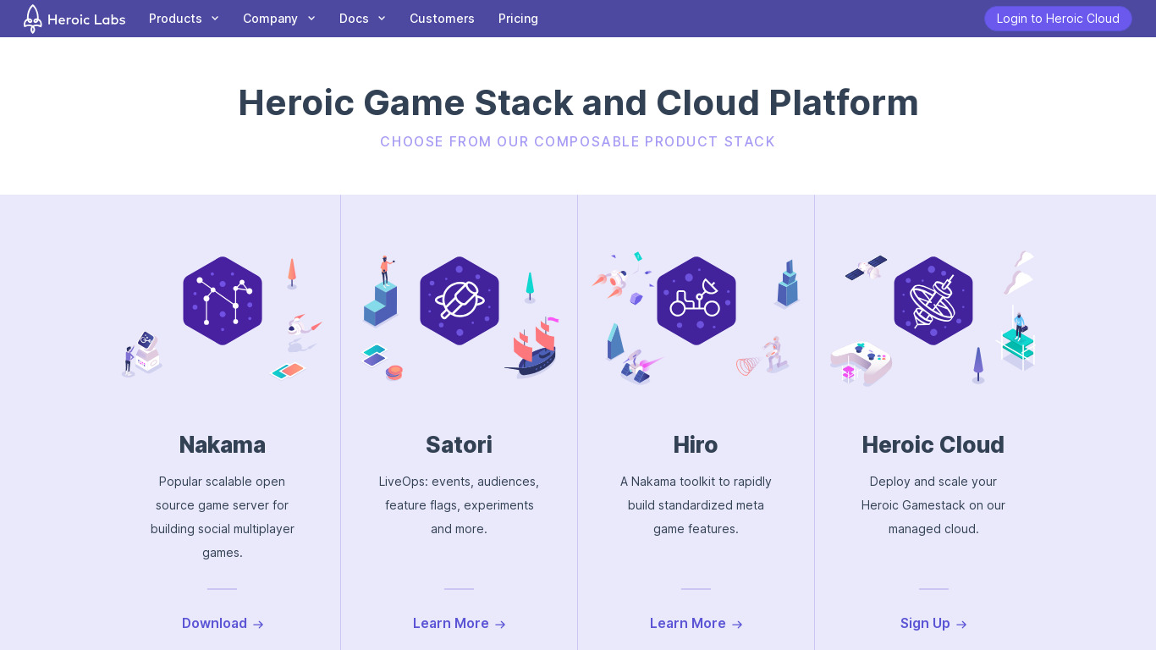The height and width of the screenshot is (650, 1156).
Task: Click the game controller illustration in Heroic Cloud card
Action: tap(861, 364)
